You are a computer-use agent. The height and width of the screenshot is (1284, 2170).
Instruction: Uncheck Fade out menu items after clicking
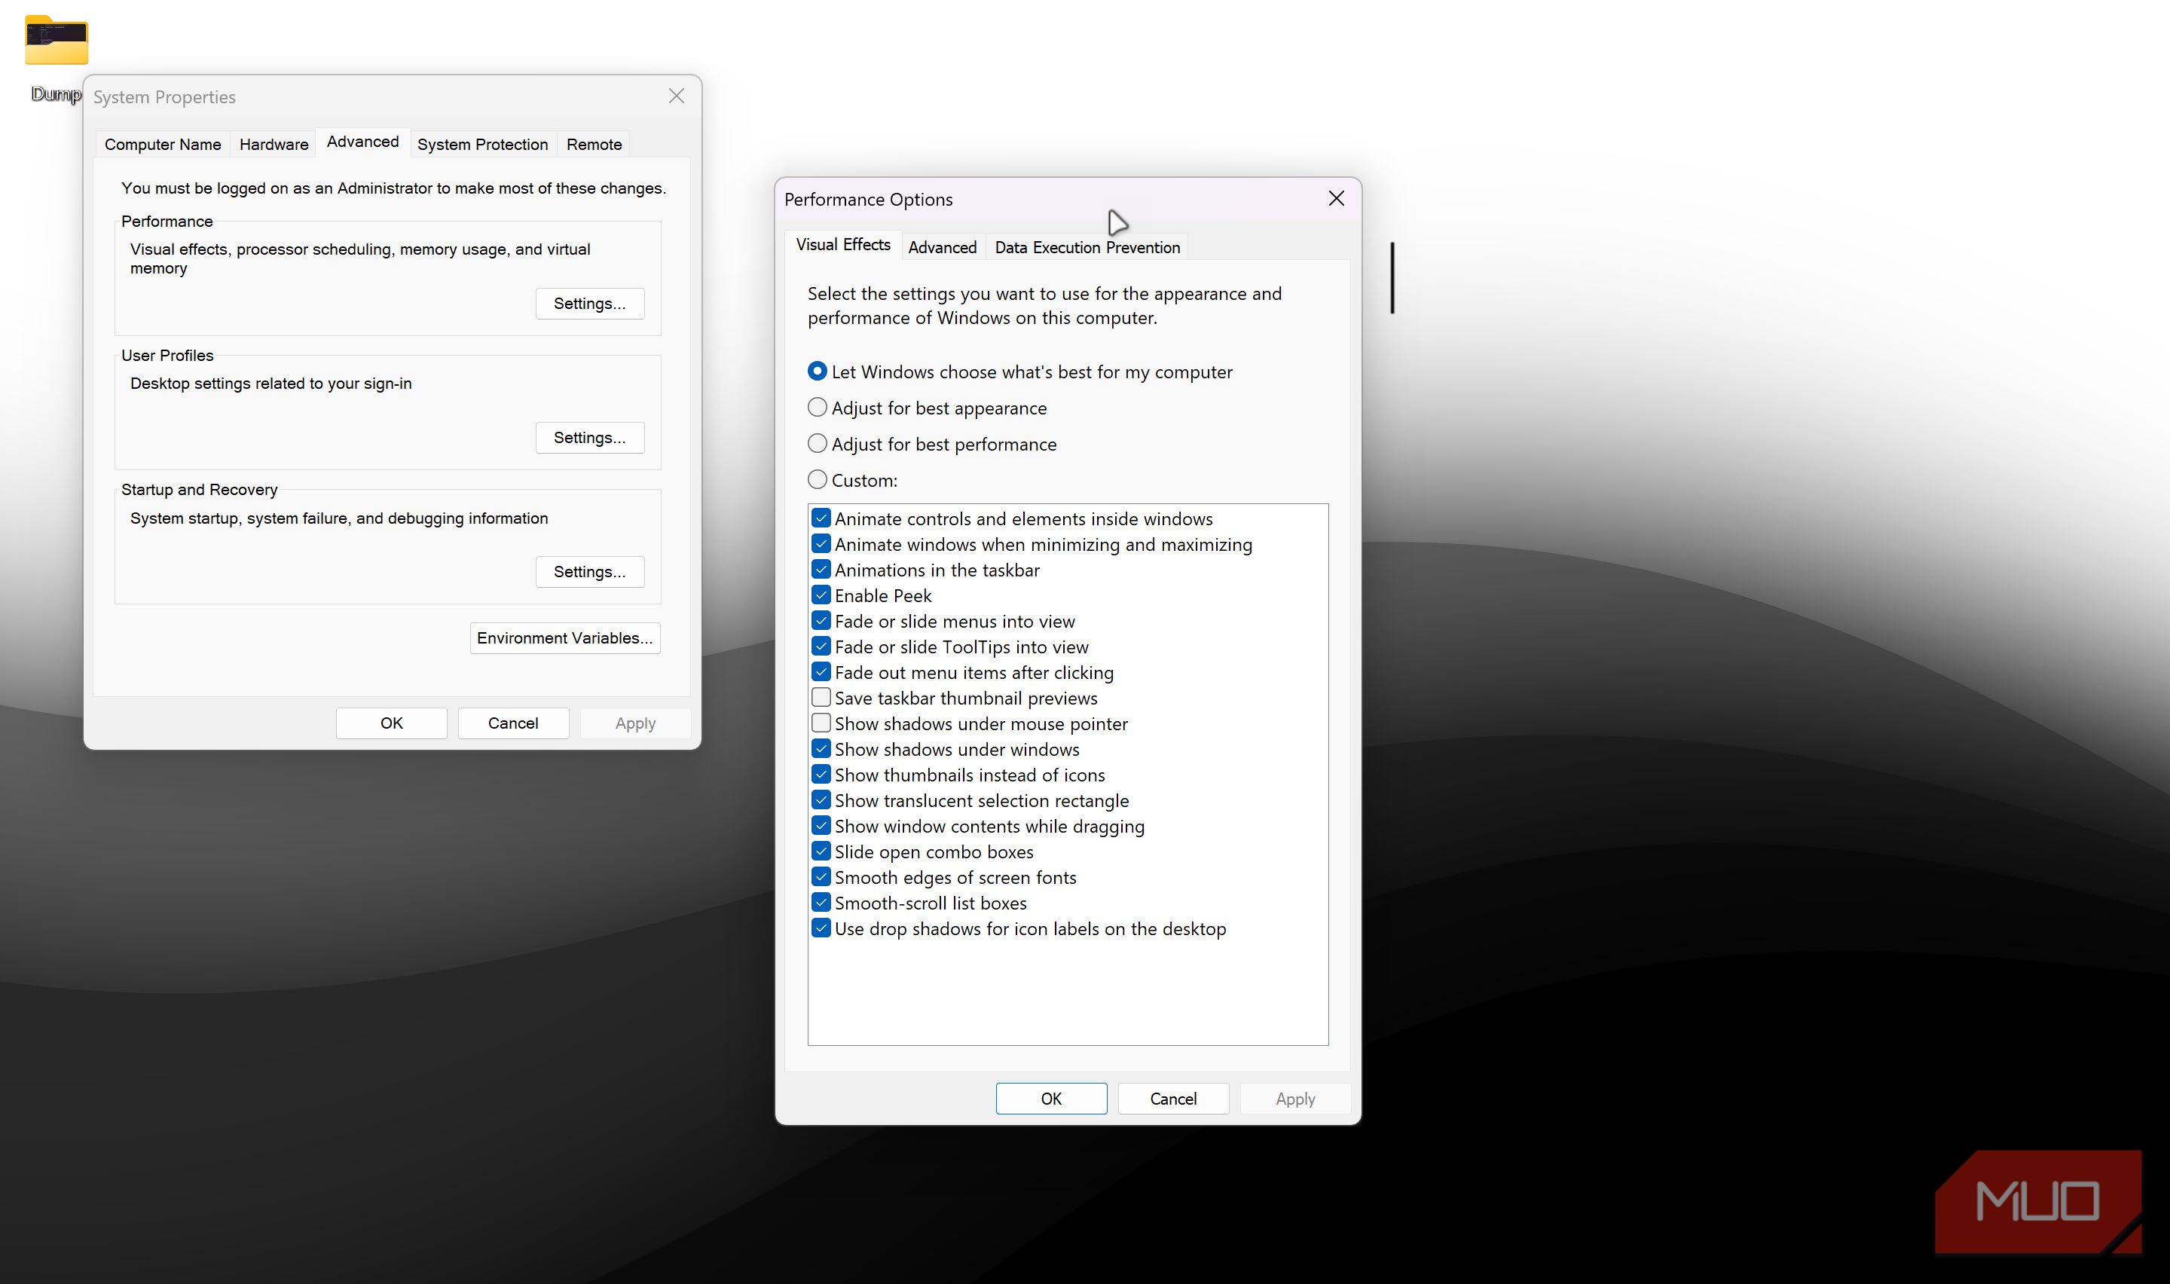click(821, 672)
